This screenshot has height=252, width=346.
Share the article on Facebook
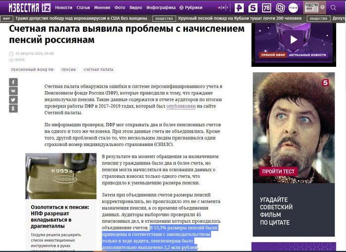coord(13,82)
